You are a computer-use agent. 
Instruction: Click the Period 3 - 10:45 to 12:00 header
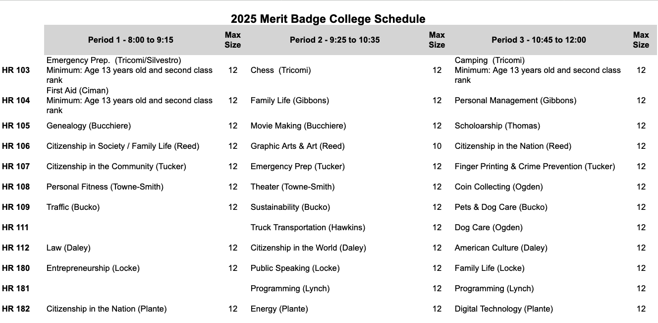click(539, 40)
